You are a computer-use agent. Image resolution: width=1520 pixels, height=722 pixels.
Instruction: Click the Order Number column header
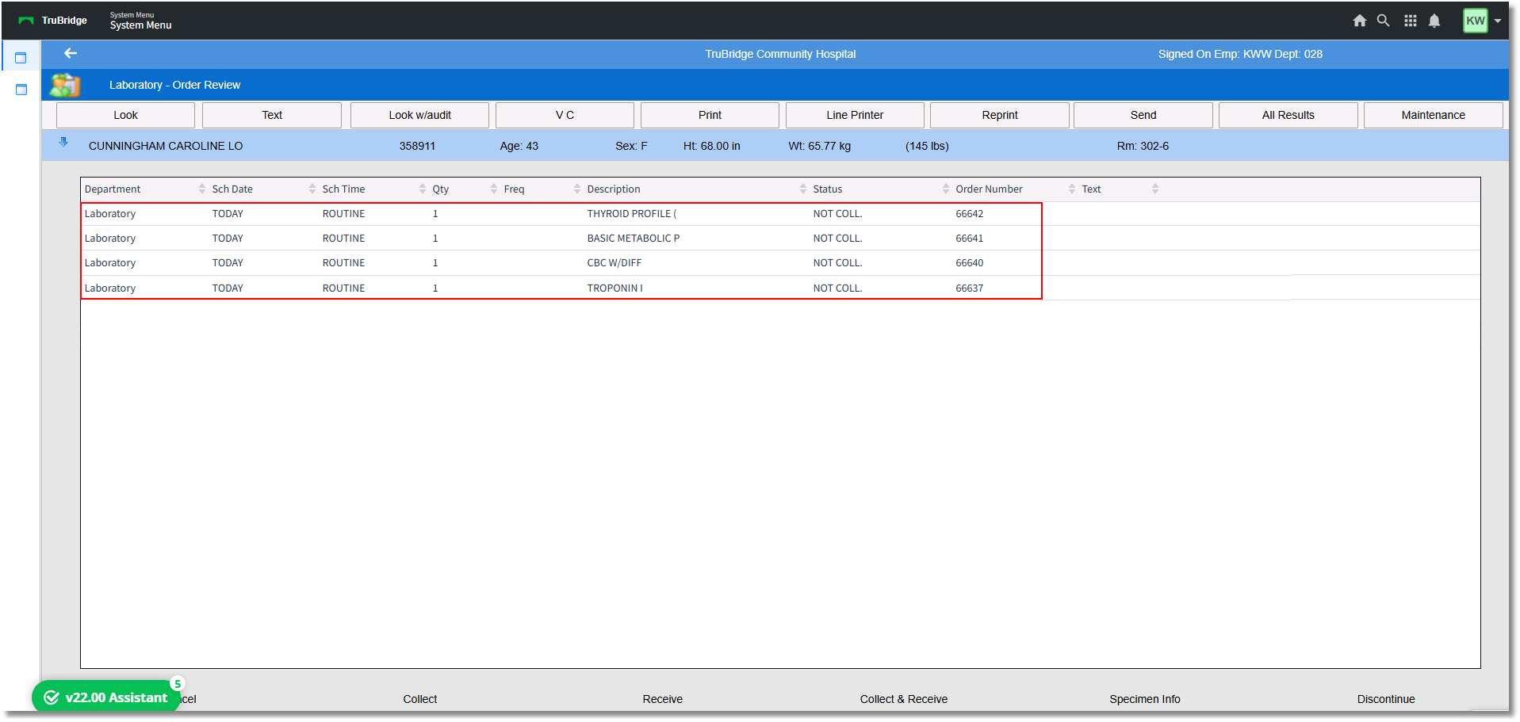[x=989, y=189]
